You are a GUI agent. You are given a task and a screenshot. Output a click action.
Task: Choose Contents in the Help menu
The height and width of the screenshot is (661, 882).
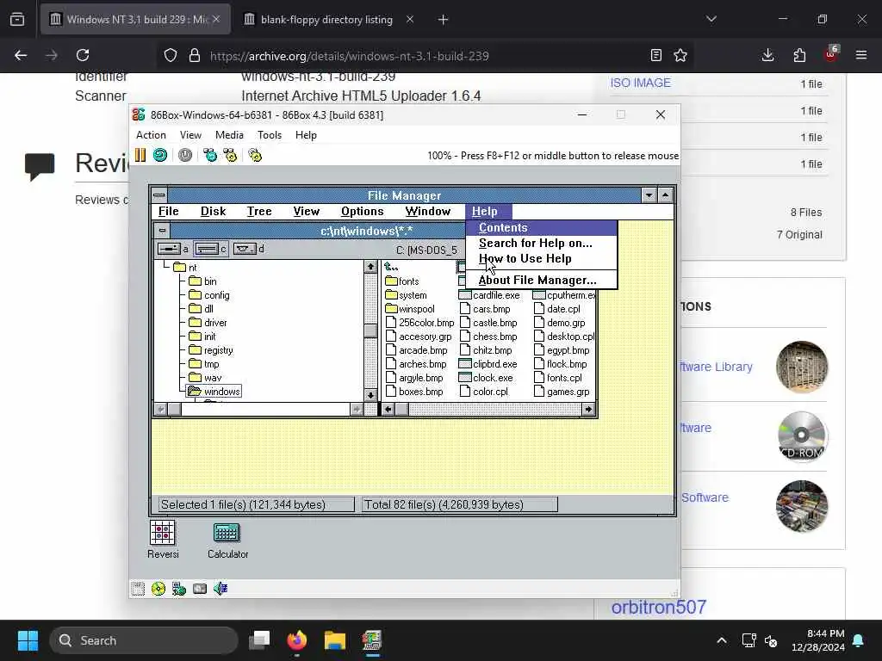542,227
